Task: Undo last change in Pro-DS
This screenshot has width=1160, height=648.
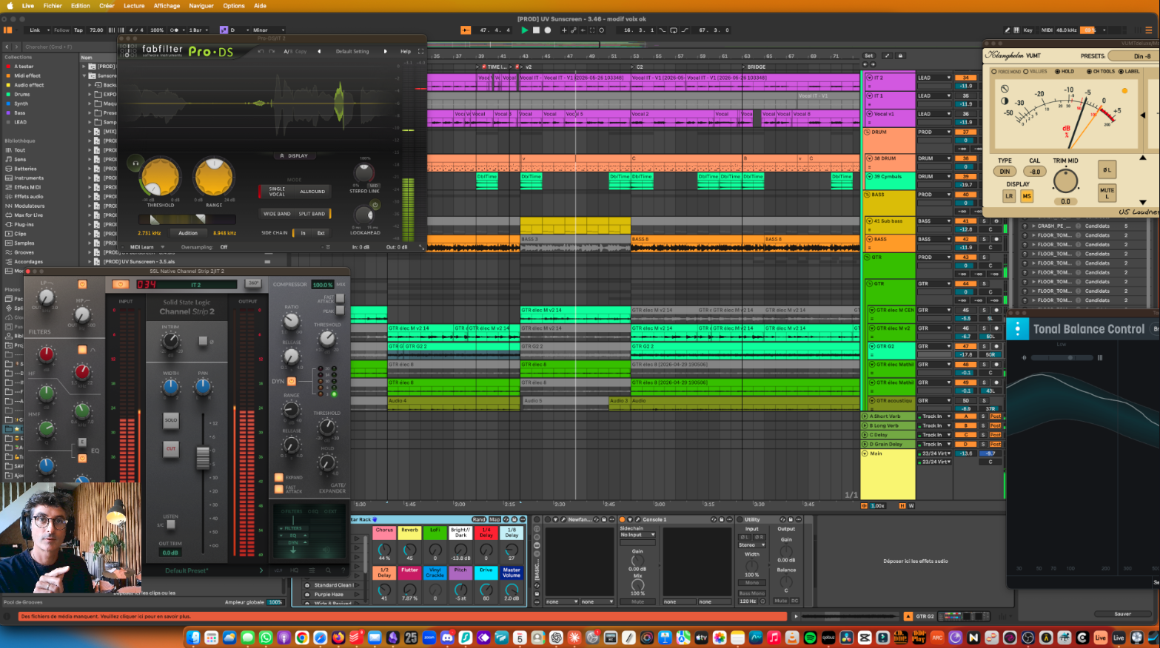Action: pyautogui.click(x=261, y=52)
